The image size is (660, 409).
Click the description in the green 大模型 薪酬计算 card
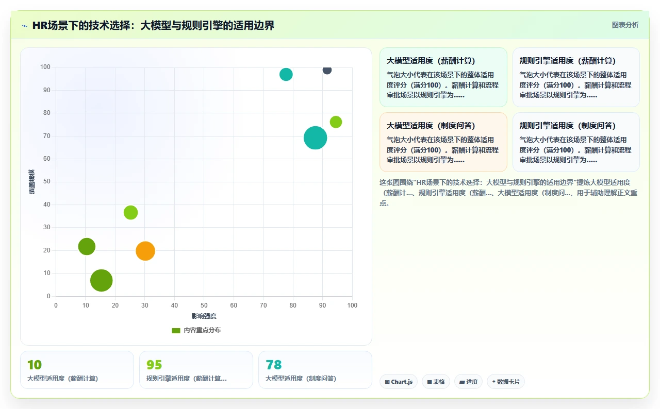(x=442, y=85)
